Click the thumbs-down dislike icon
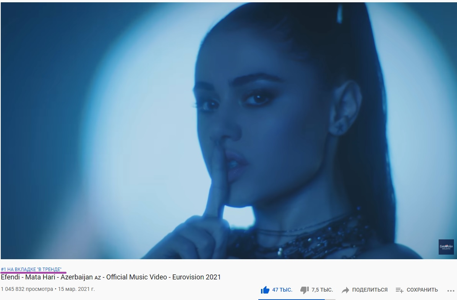The image size is (457, 300). point(305,290)
